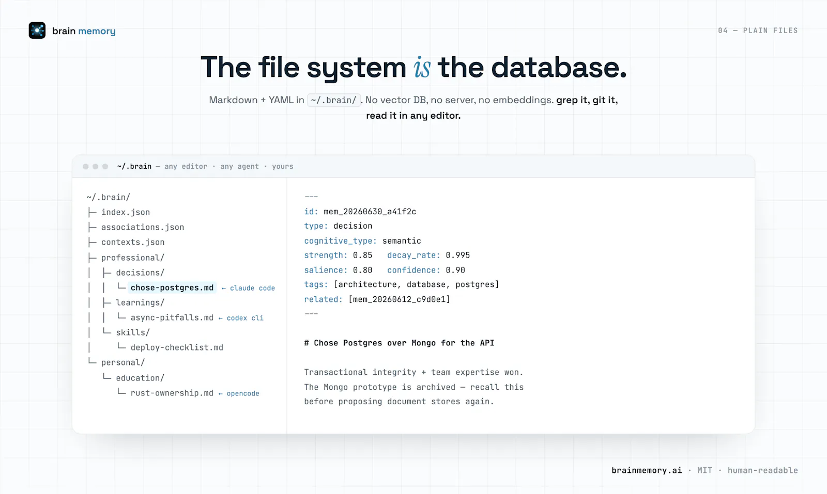827x494 pixels.
Task: Expand the professional/ folder
Action: 133,258
